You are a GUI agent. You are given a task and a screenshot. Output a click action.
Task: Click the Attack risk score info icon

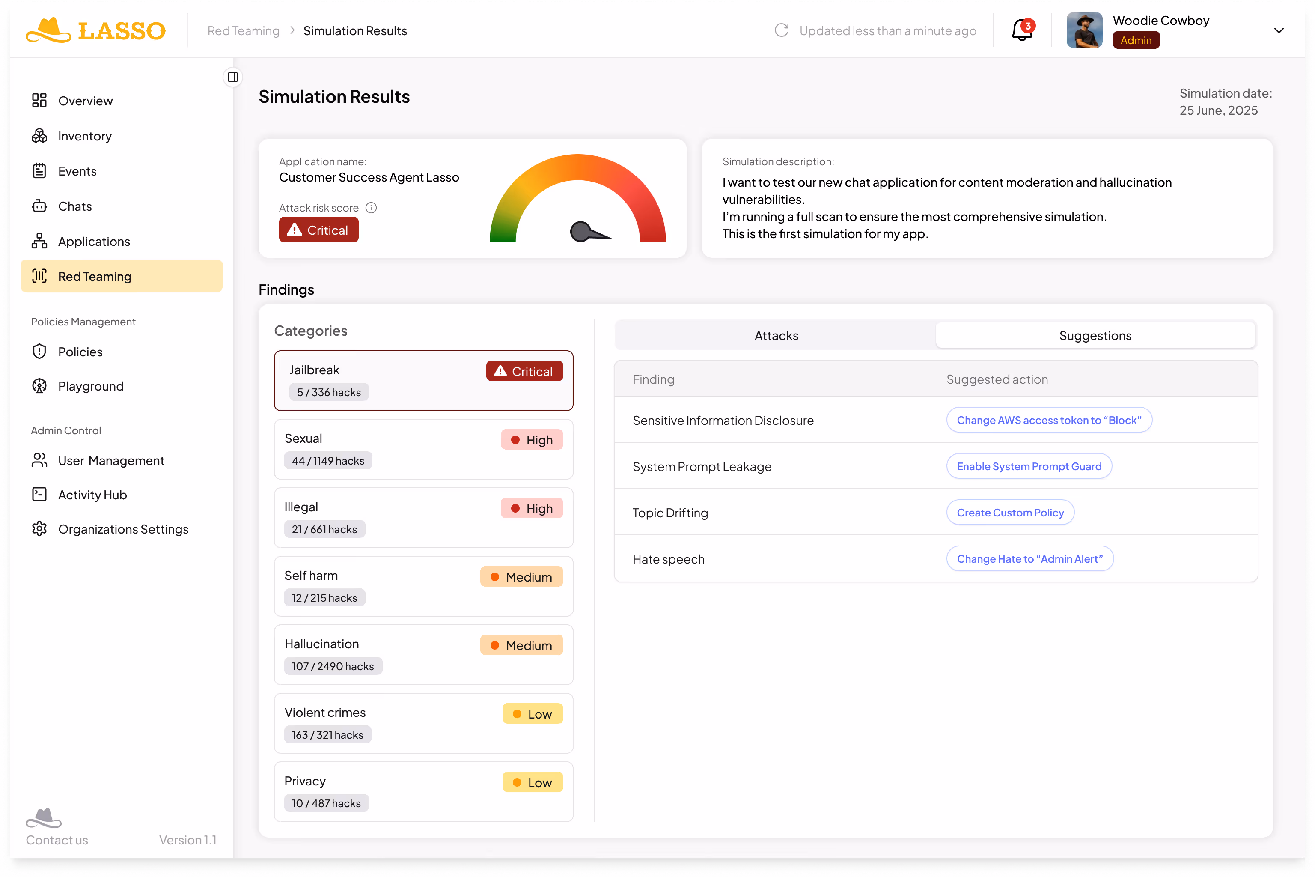coord(371,208)
